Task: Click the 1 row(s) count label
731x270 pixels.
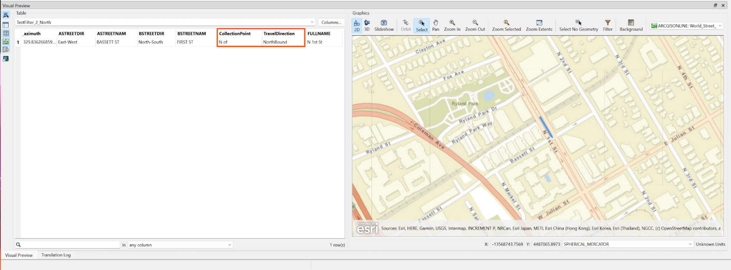Action: point(337,245)
